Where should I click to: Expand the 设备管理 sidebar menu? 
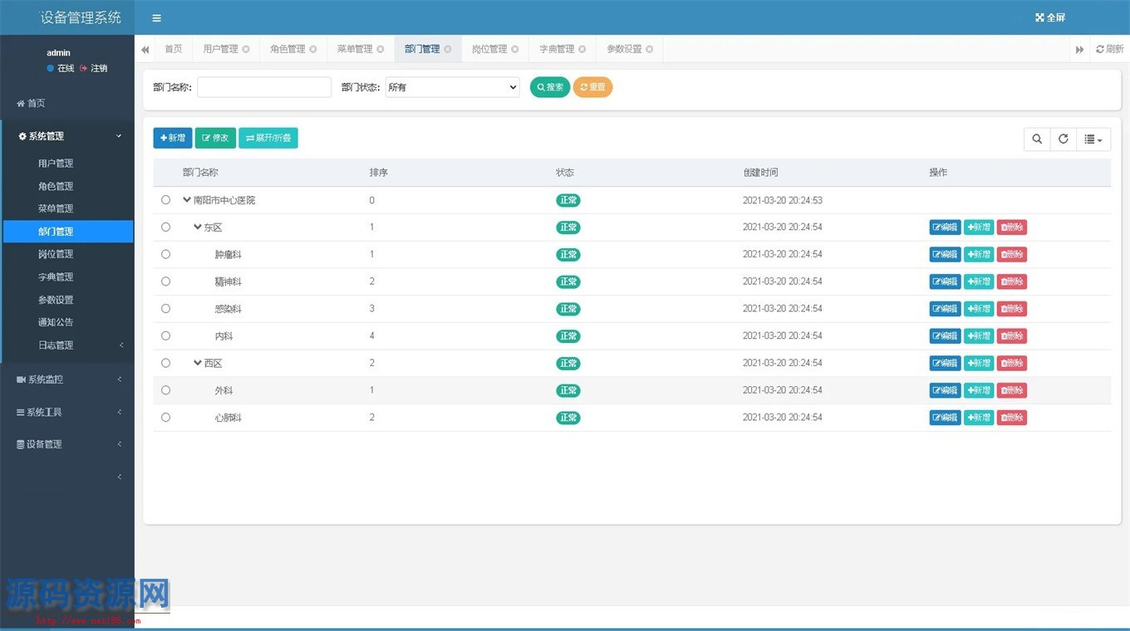[x=67, y=444]
